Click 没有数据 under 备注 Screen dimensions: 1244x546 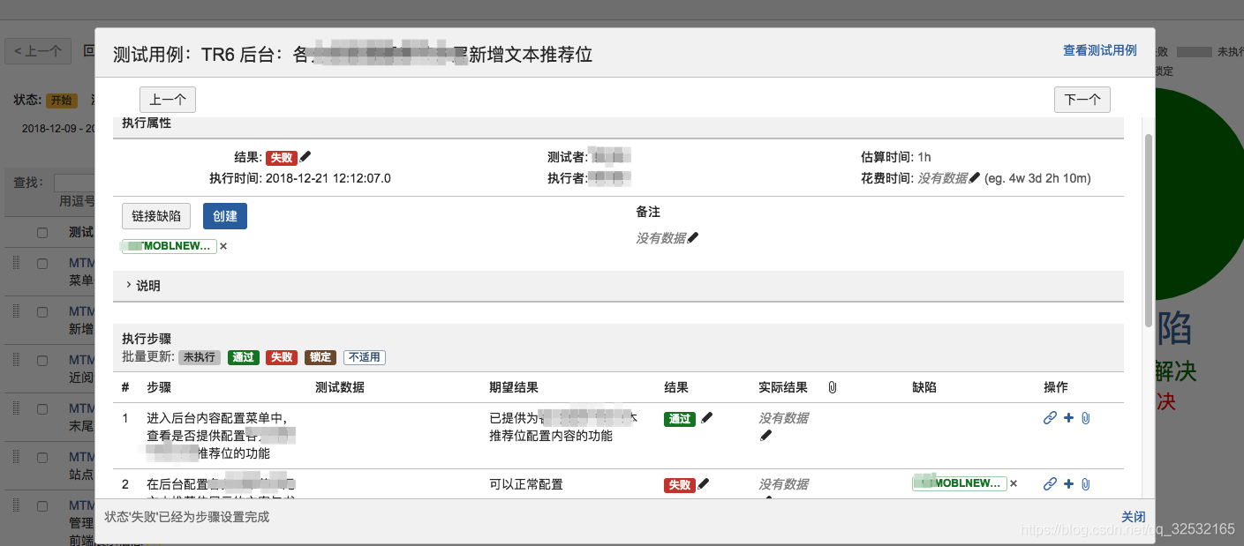click(660, 238)
